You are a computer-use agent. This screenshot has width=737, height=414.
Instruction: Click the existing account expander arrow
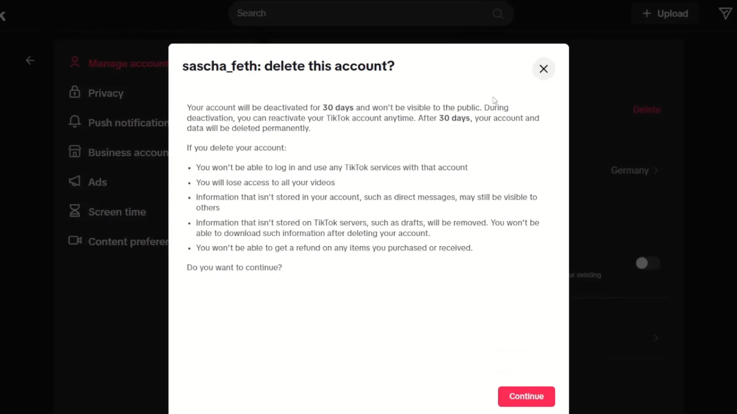(655, 338)
